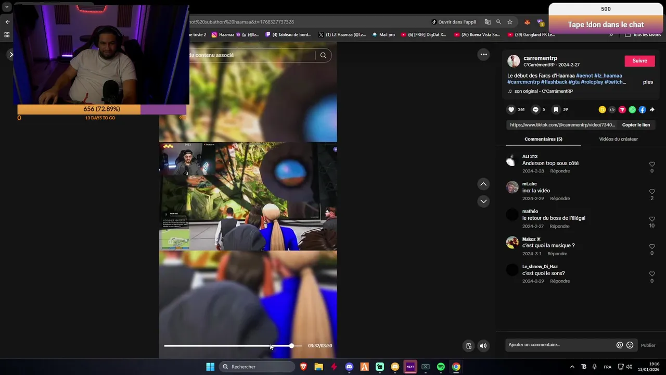Open the Windows Start menu
This screenshot has width=666, height=375.
pyautogui.click(x=210, y=367)
